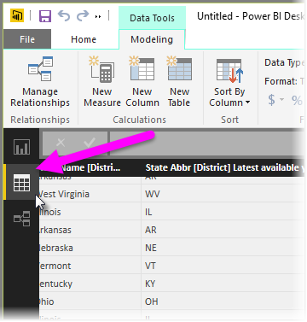307x322 pixels.
Task: Commit formula with checkmark button
Action: (x=90, y=143)
